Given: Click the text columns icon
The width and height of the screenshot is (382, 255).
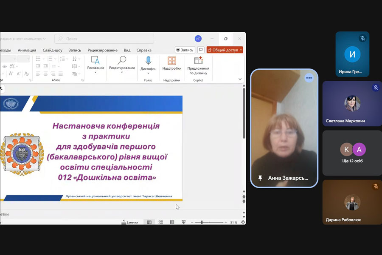Looking at the screenshot, I should [x=54, y=66].
